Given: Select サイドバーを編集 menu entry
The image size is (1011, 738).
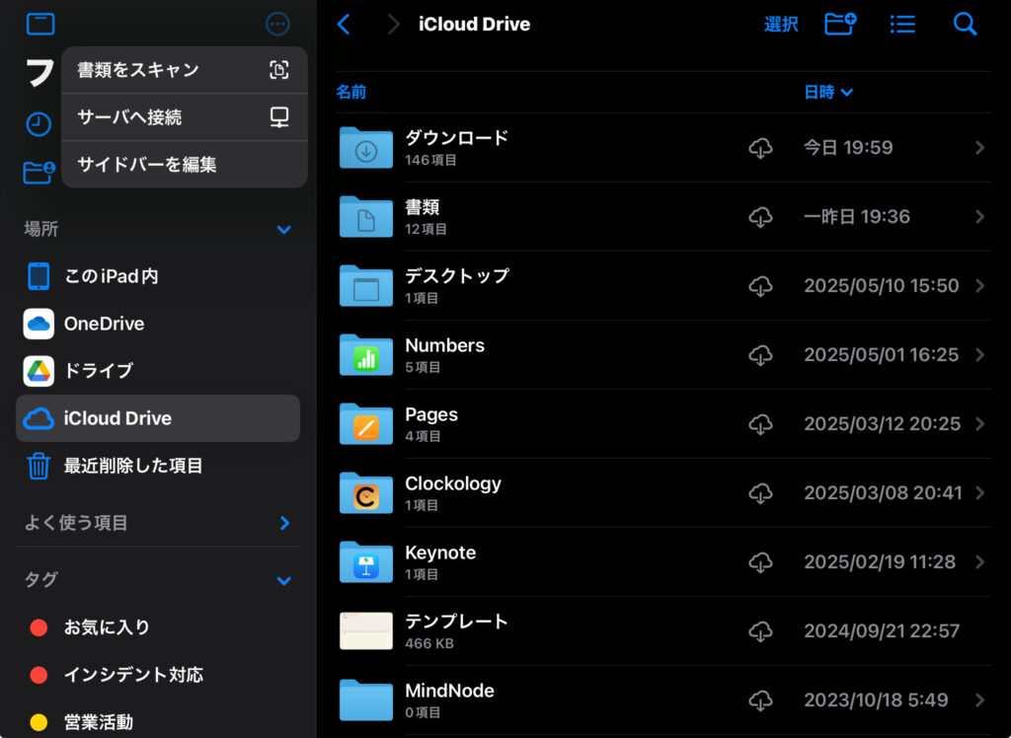Looking at the screenshot, I should click(x=184, y=165).
